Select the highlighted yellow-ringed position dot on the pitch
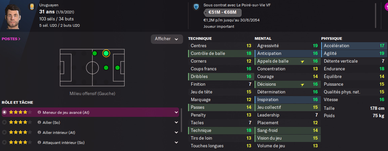 [x=106, y=53]
